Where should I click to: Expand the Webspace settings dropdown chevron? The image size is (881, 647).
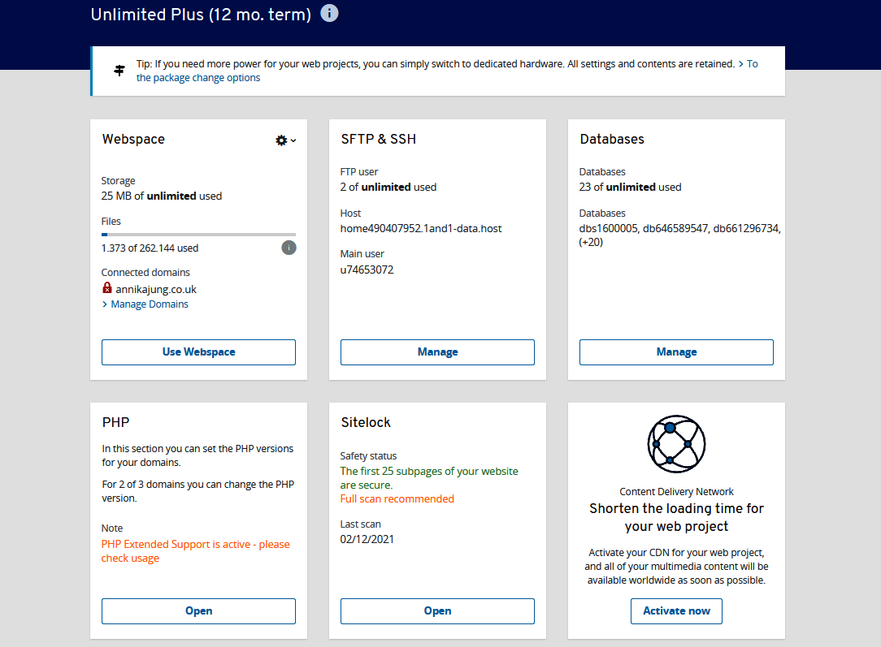click(x=294, y=140)
